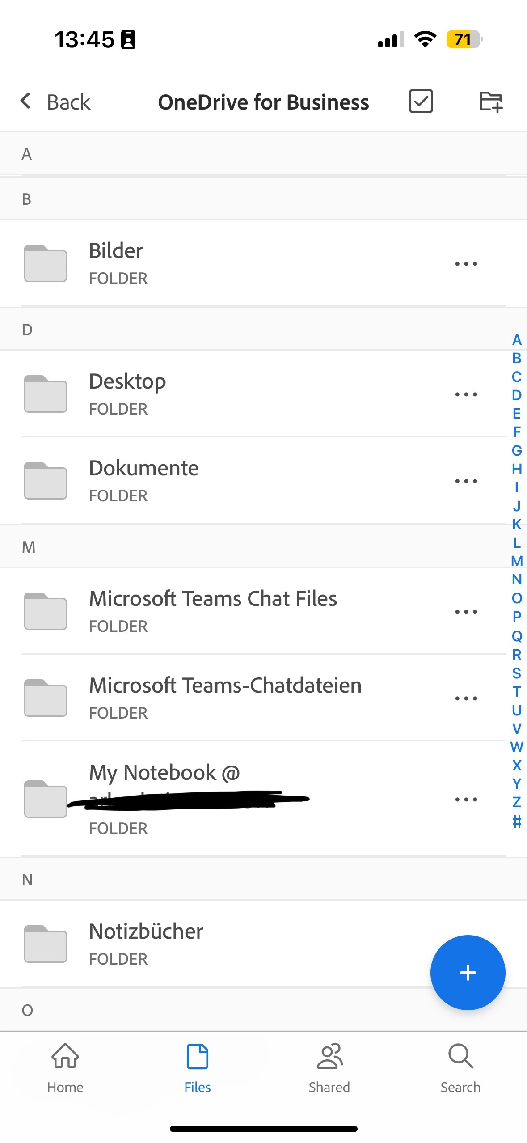This screenshot has height=1143, width=527.
Task: Tap the battery indicator in status bar
Action: coord(464,39)
